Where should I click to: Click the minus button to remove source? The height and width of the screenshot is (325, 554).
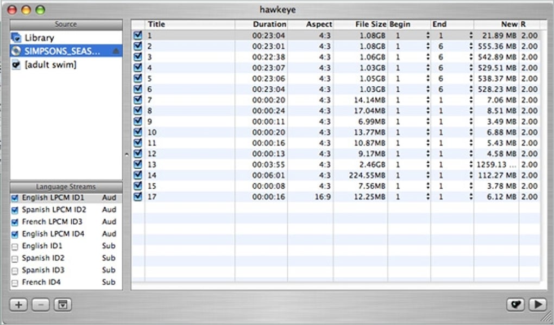41,304
